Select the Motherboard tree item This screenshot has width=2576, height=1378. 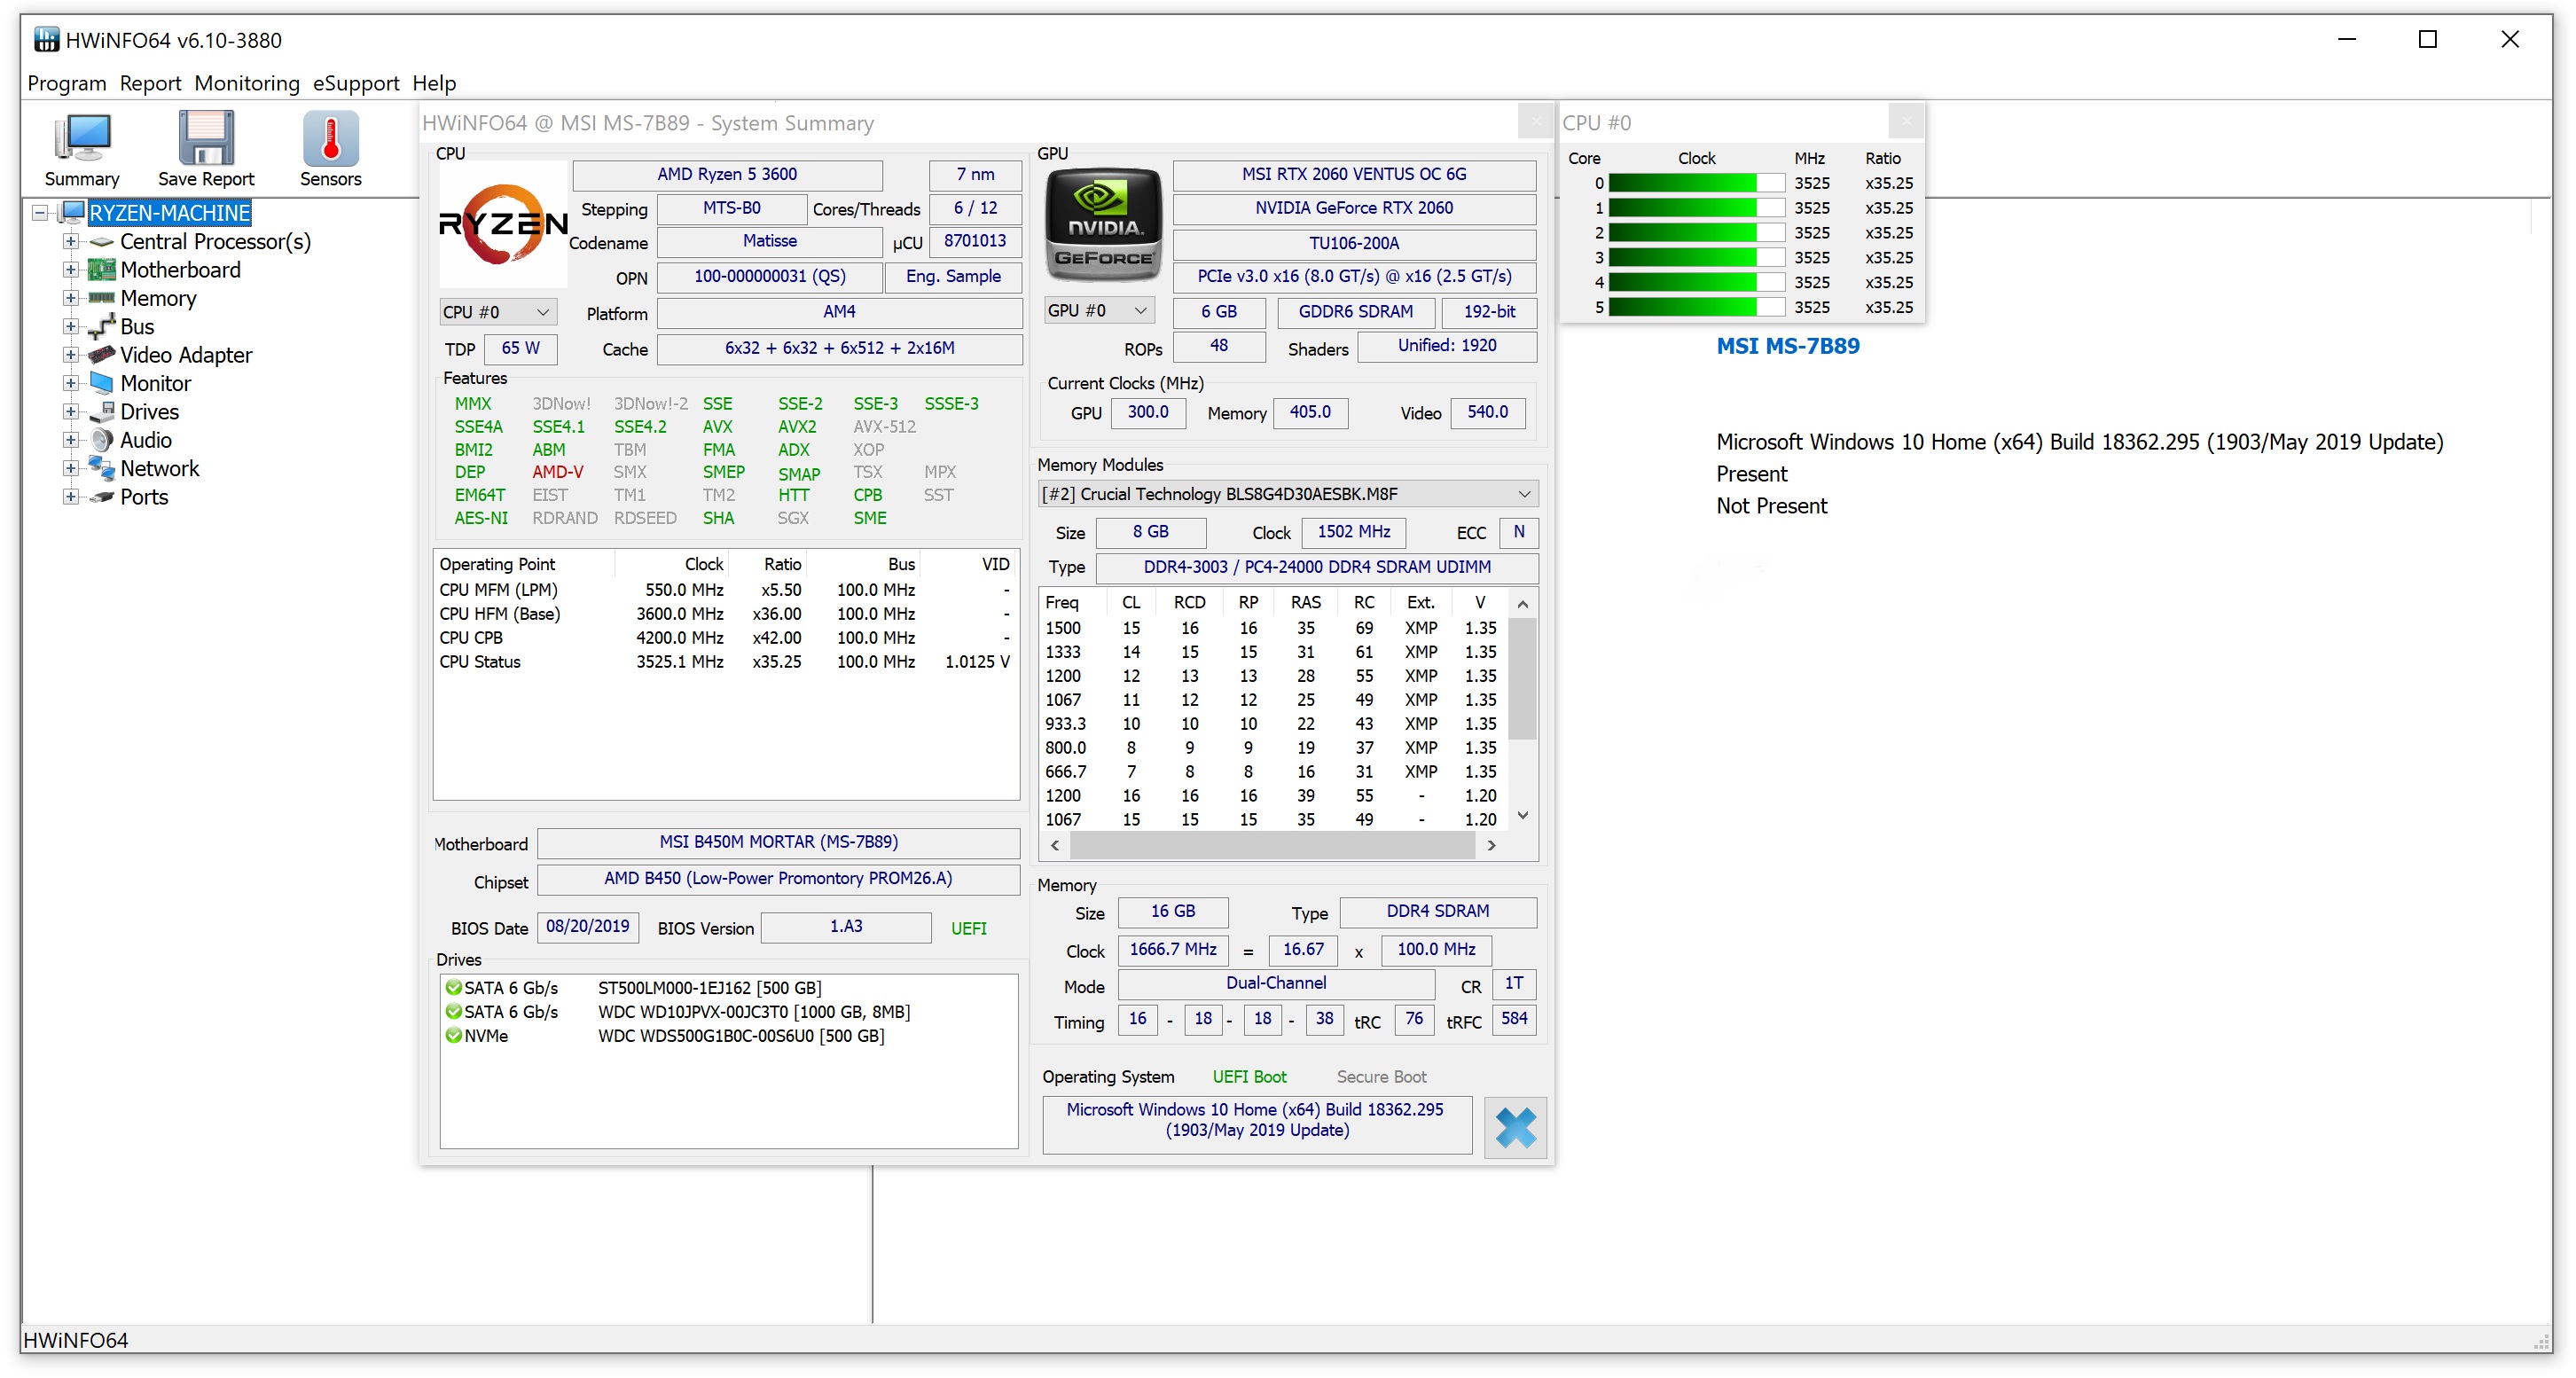[x=180, y=270]
